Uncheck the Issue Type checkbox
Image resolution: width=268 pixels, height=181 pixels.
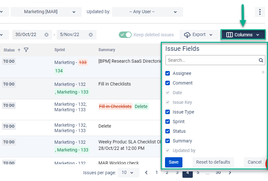tap(168, 112)
